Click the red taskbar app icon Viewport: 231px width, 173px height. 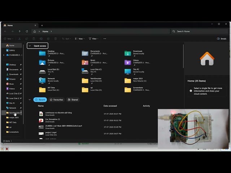[x=7, y=149]
